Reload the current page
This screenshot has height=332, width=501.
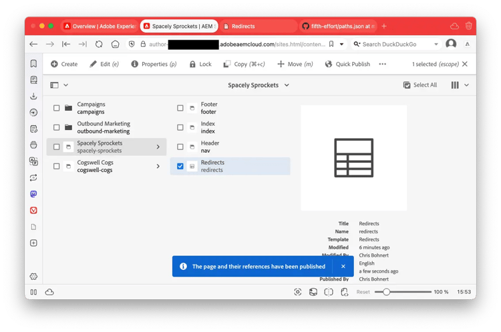99,44
